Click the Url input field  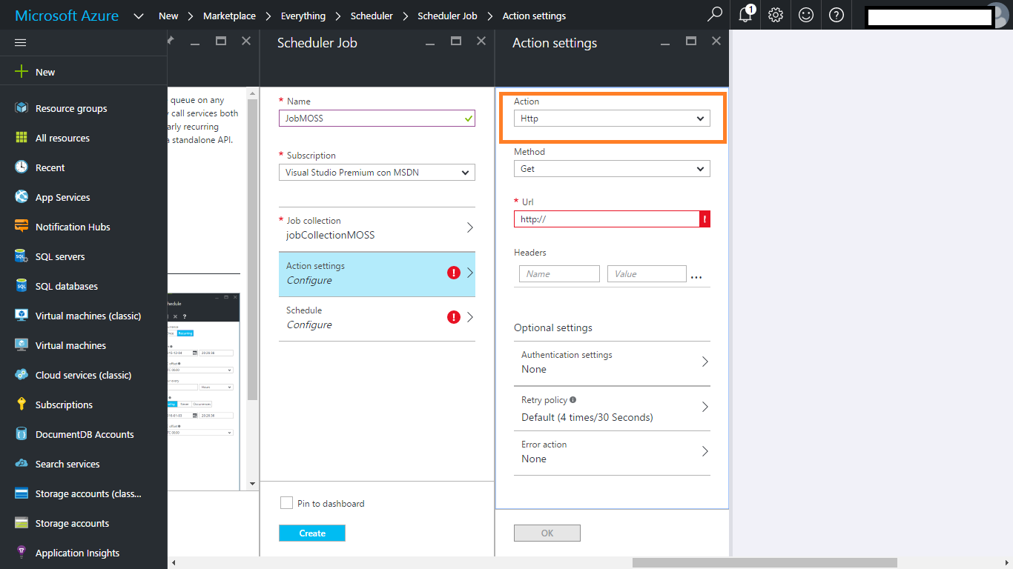pos(607,219)
